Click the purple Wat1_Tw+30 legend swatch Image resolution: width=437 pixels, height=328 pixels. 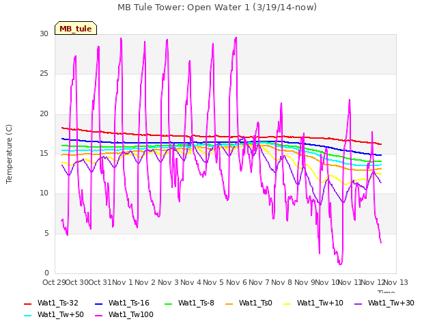[358, 303]
